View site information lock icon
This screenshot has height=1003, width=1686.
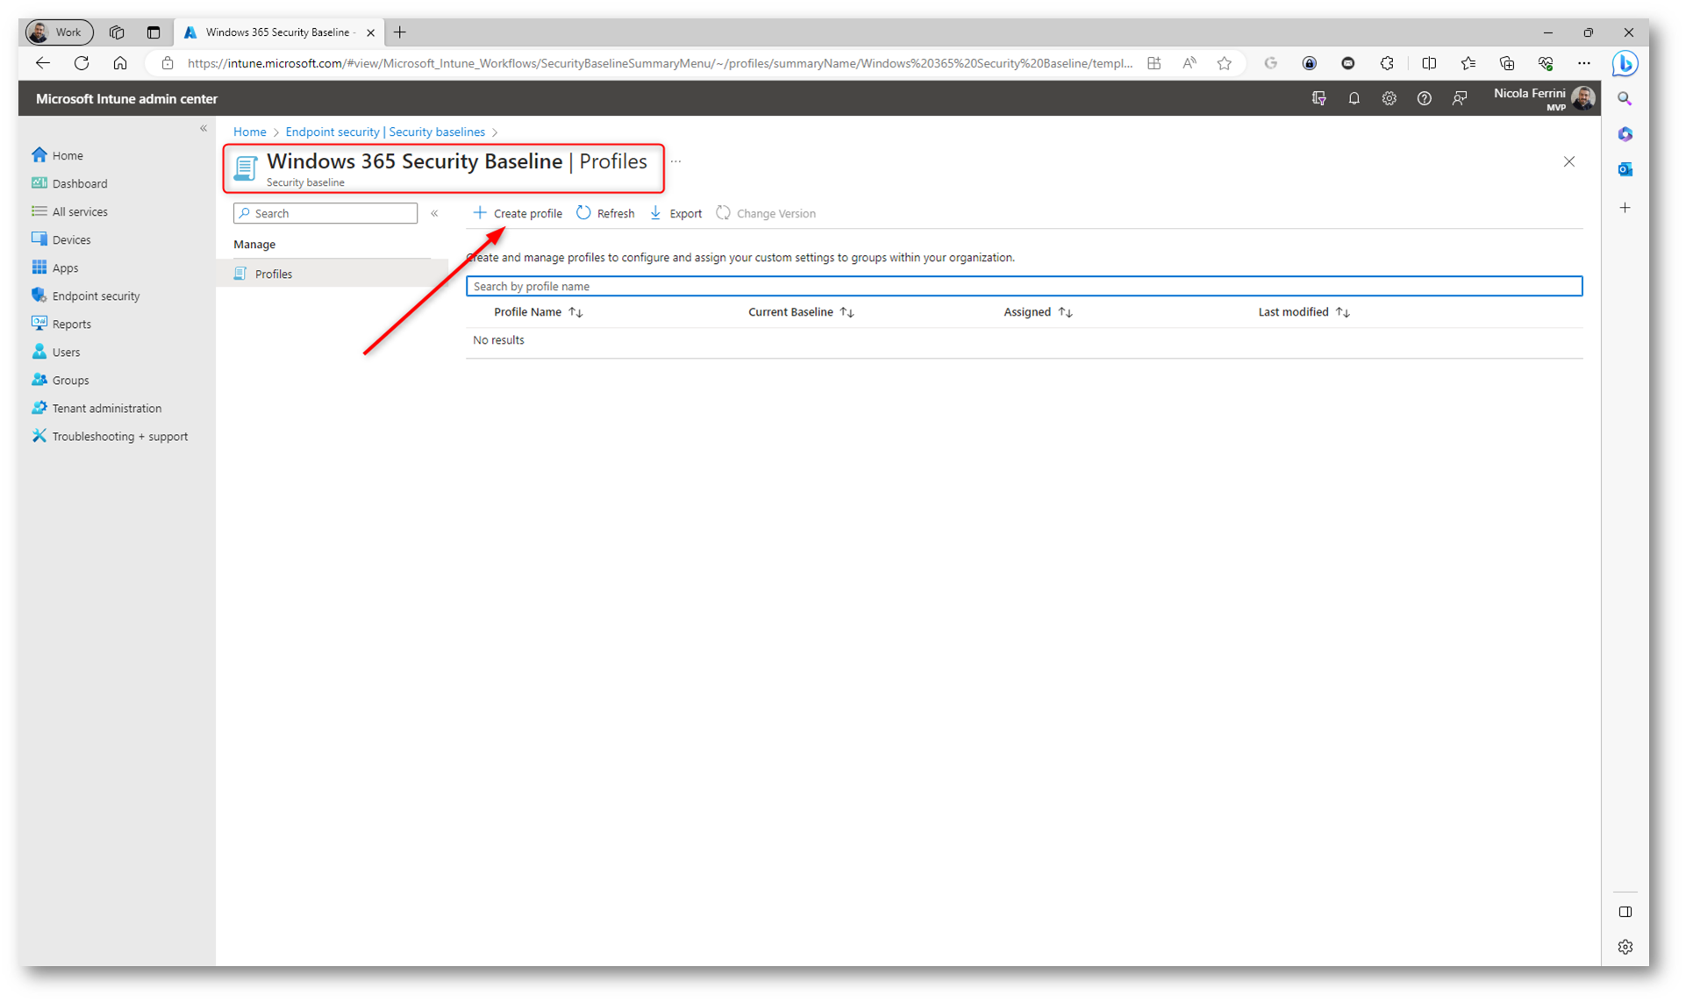168,63
